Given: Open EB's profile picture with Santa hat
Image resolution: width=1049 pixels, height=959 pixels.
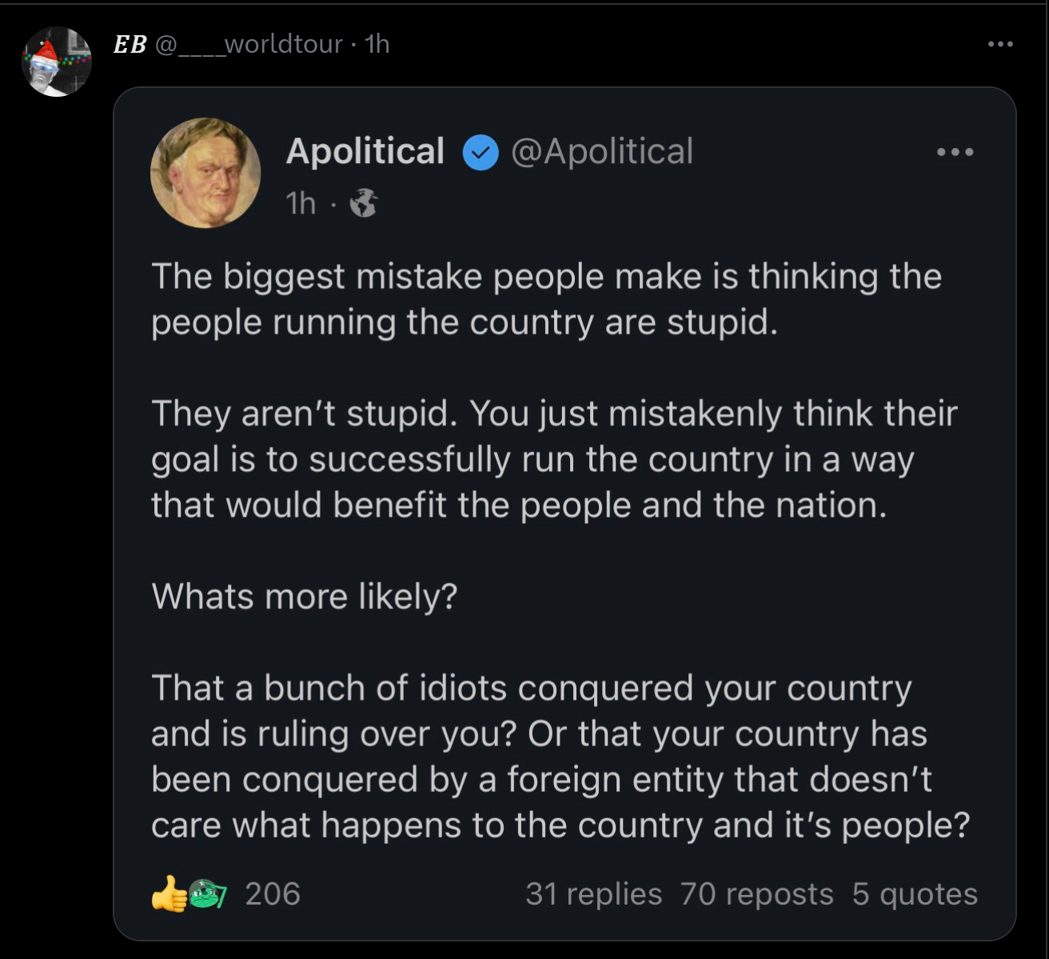Looking at the screenshot, I should [x=57, y=62].
